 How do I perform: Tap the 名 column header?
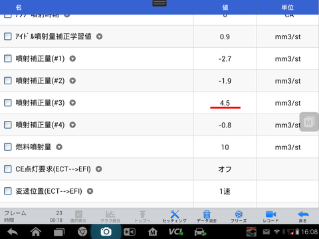coord(19,7)
